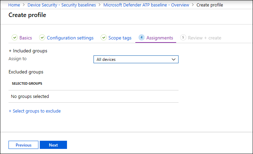Image resolution: width=253 pixels, height=154 pixels.
Task: Click the Assignments step number 4 icon
Action: (x=142, y=38)
